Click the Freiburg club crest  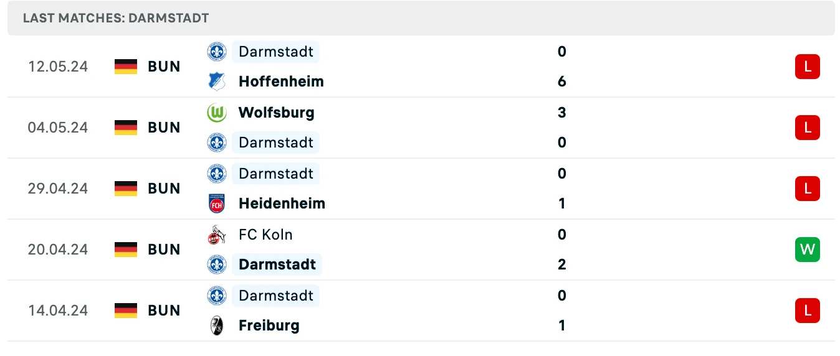pyautogui.click(x=216, y=326)
